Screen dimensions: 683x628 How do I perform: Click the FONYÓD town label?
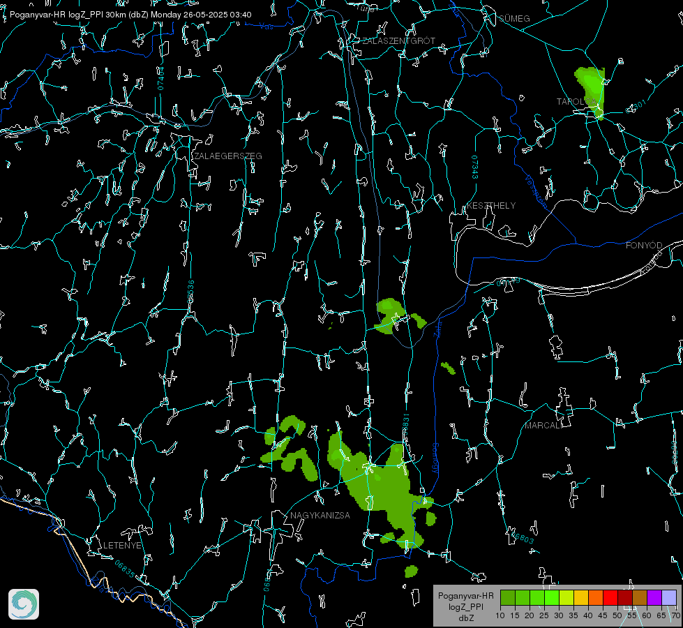click(x=644, y=246)
